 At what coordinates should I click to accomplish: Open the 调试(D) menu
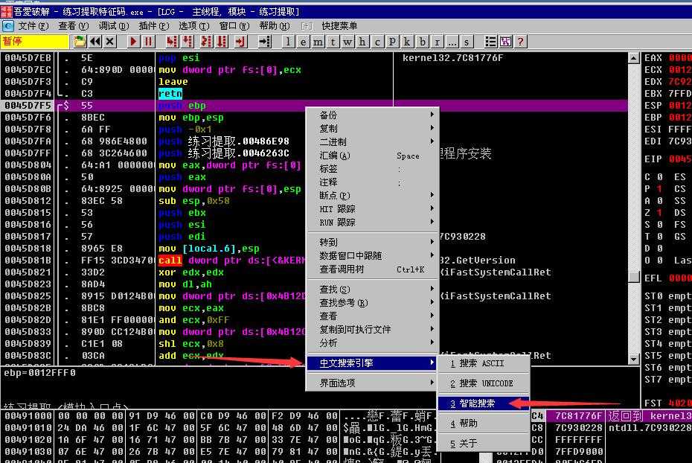(113, 26)
